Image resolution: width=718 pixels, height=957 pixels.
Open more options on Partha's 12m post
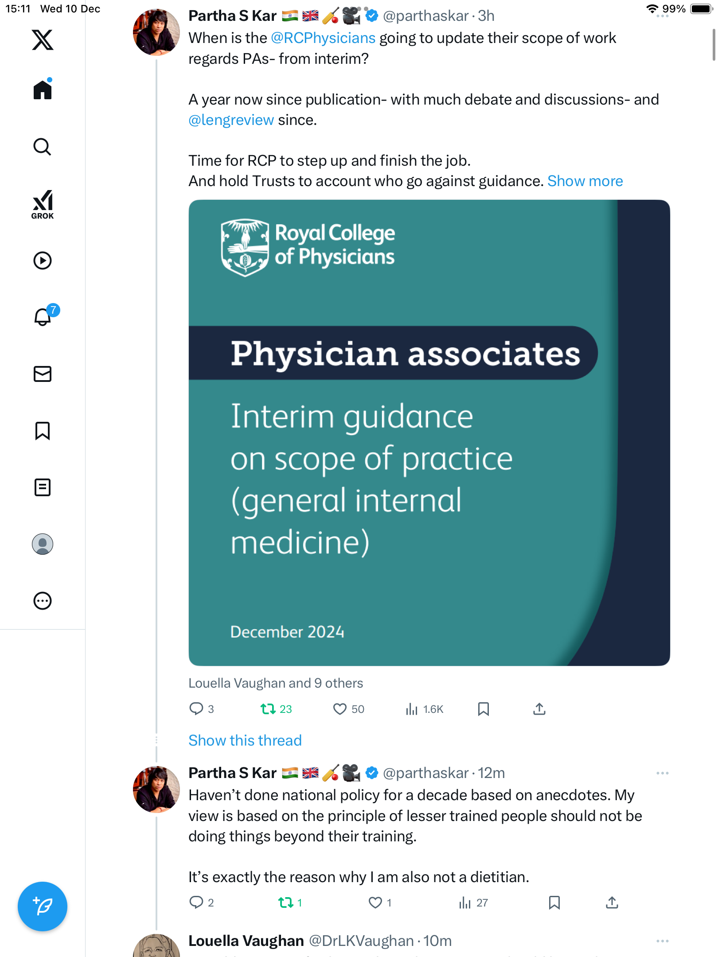[x=662, y=773]
